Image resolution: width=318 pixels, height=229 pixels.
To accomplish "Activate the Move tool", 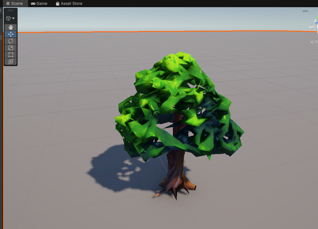I will click(x=10, y=34).
